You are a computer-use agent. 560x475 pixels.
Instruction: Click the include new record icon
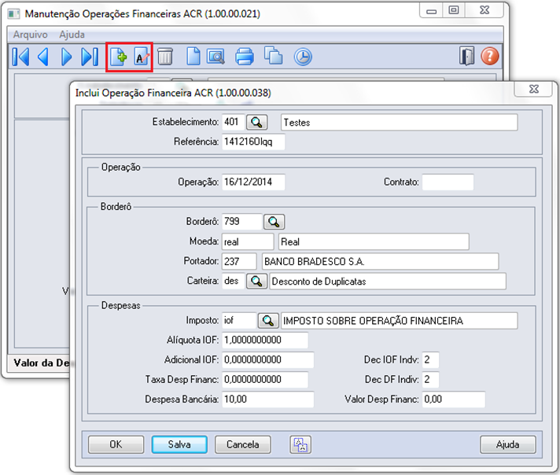[x=118, y=57]
